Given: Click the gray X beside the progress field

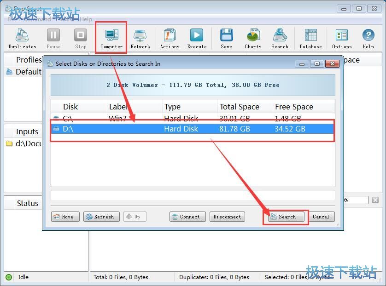Looking at the screenshot, I should [375, 200].
